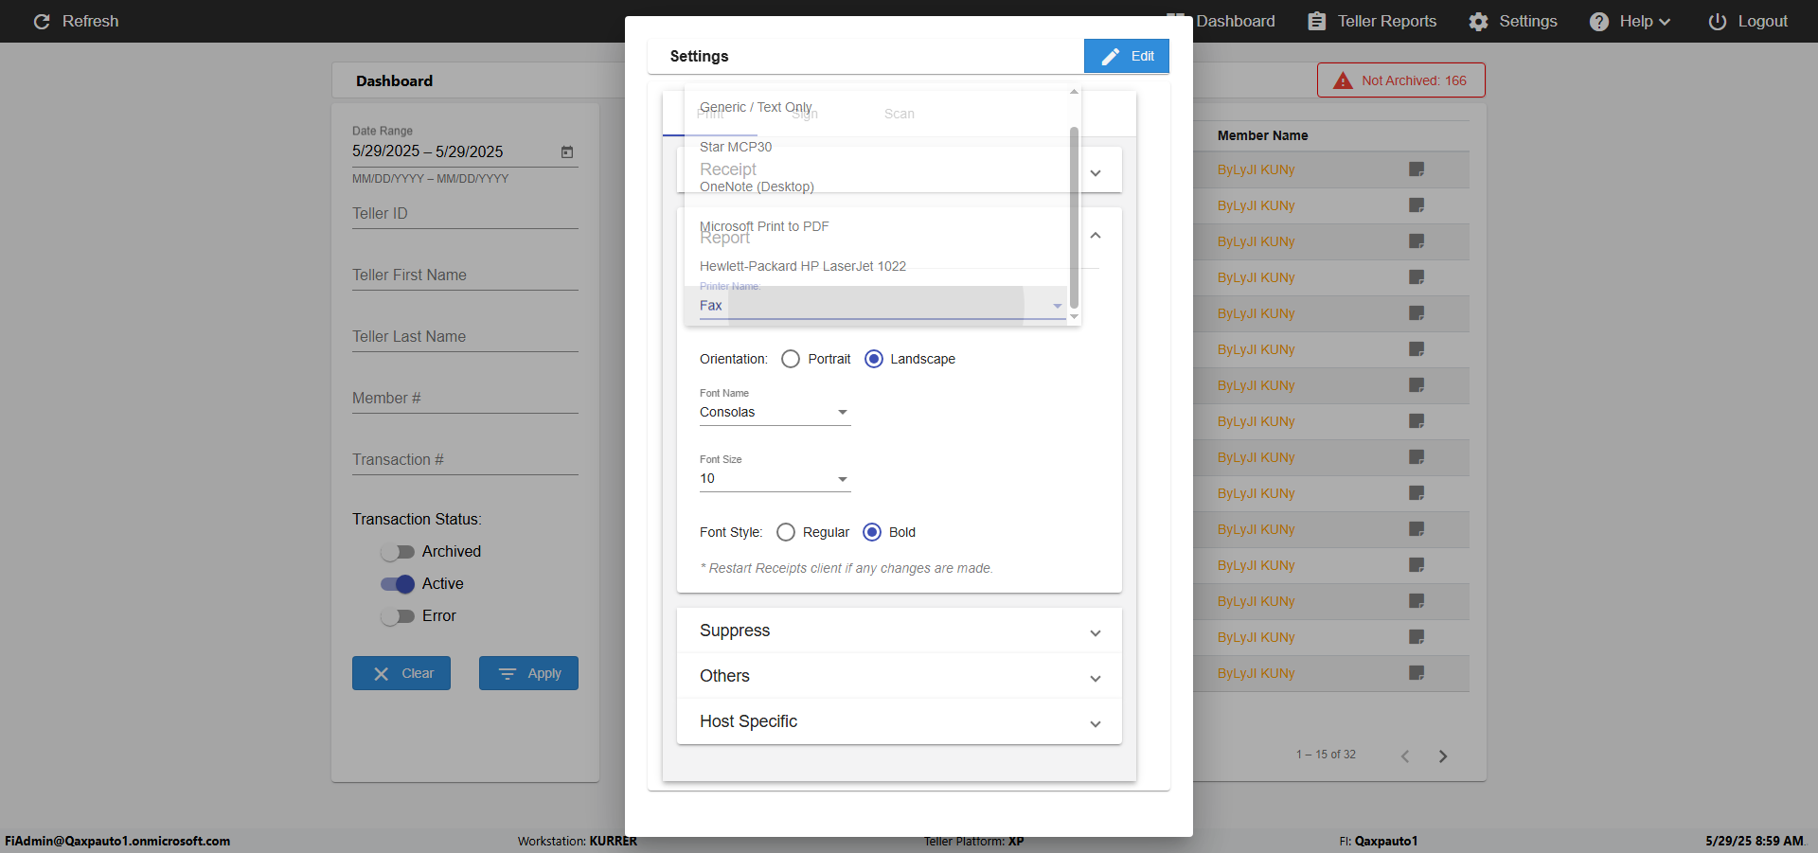
Task: Click the pencil Edit button in Settings
Action: [1127, 56]
